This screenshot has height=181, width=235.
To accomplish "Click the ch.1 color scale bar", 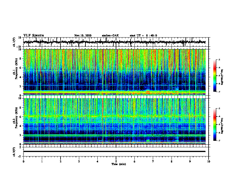I will [x=215, y=76].
